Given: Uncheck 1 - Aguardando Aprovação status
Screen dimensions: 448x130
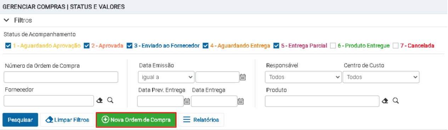Looking at the screenshot, I should click(8, 46).
